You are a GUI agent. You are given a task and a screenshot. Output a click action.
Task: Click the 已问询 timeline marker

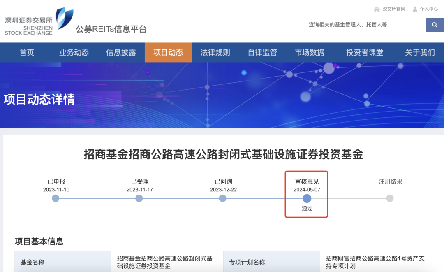tap(222, 198)
